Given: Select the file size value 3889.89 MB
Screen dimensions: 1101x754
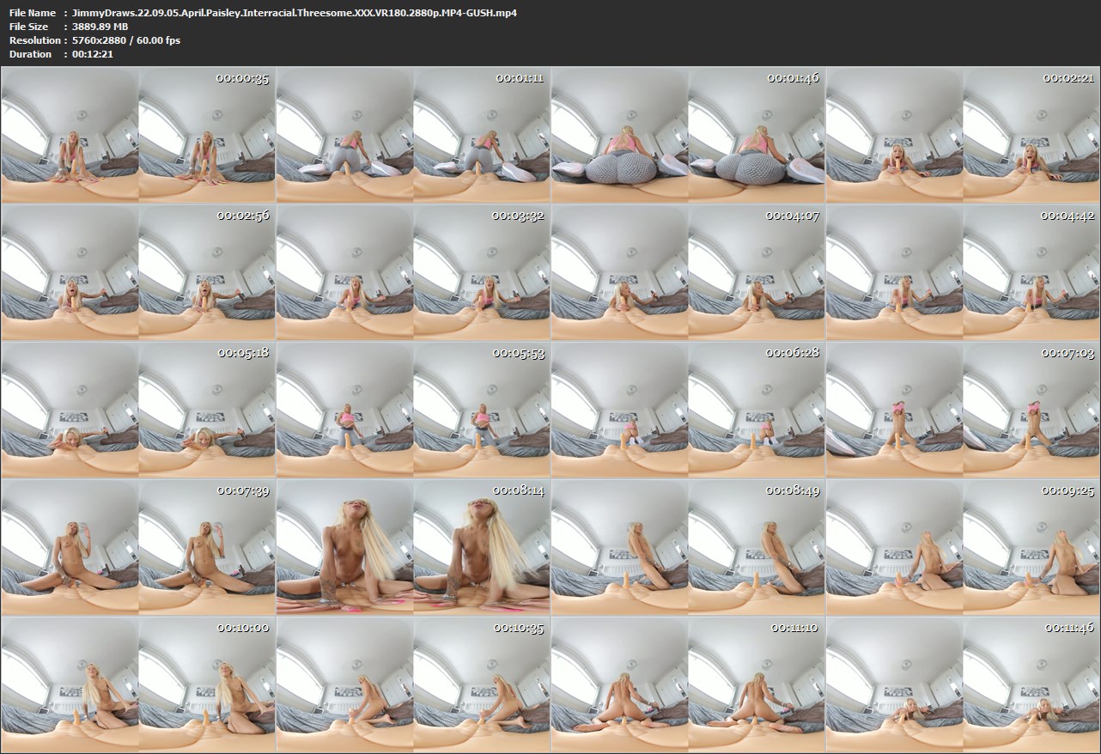Looking at the screenshot, I should 100,27.
